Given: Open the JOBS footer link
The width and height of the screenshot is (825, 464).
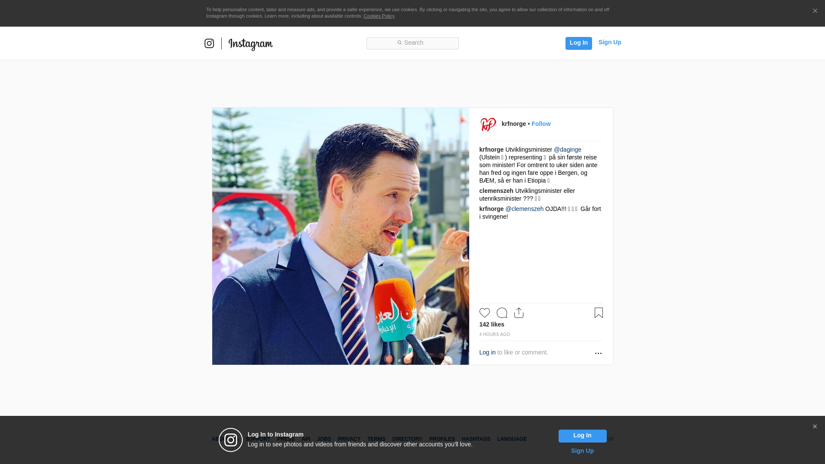Looking at the screenshot, I should coord(324,439).
